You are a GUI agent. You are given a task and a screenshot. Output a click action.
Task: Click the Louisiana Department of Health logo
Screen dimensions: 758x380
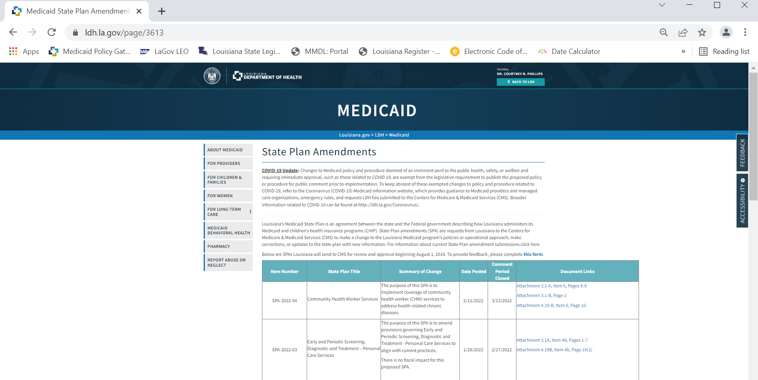tap(268, 76)
